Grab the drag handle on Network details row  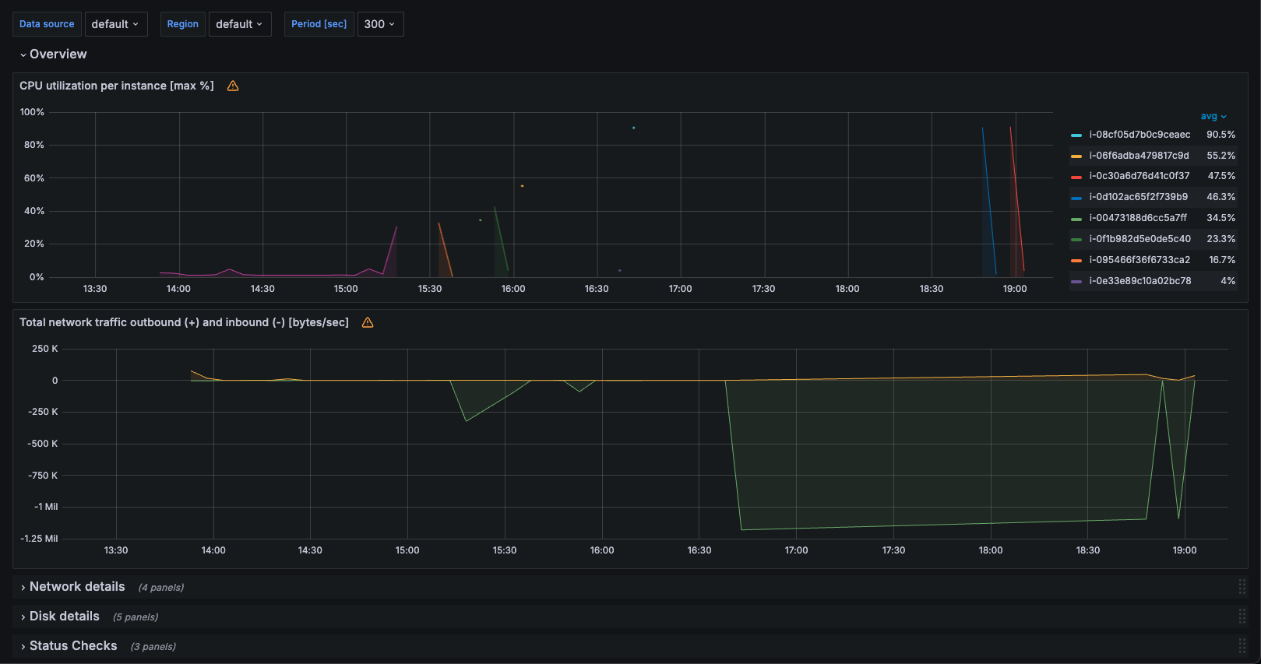point(1242,587)
